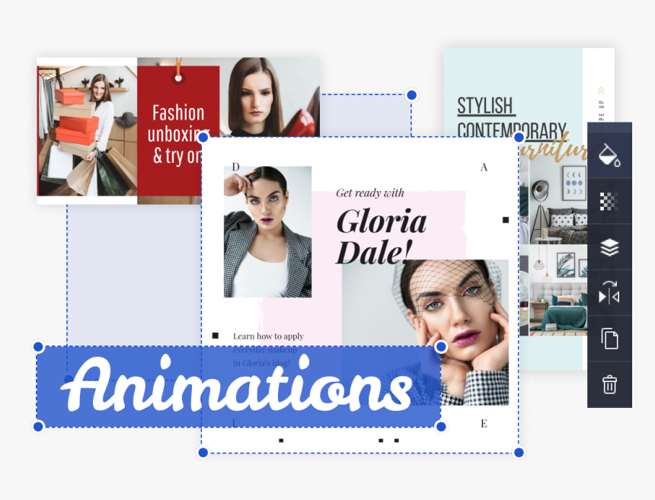Screen dimensions: 655x500
Task: Select the shopping woman with boxes photo
Action: coord(88,131)
